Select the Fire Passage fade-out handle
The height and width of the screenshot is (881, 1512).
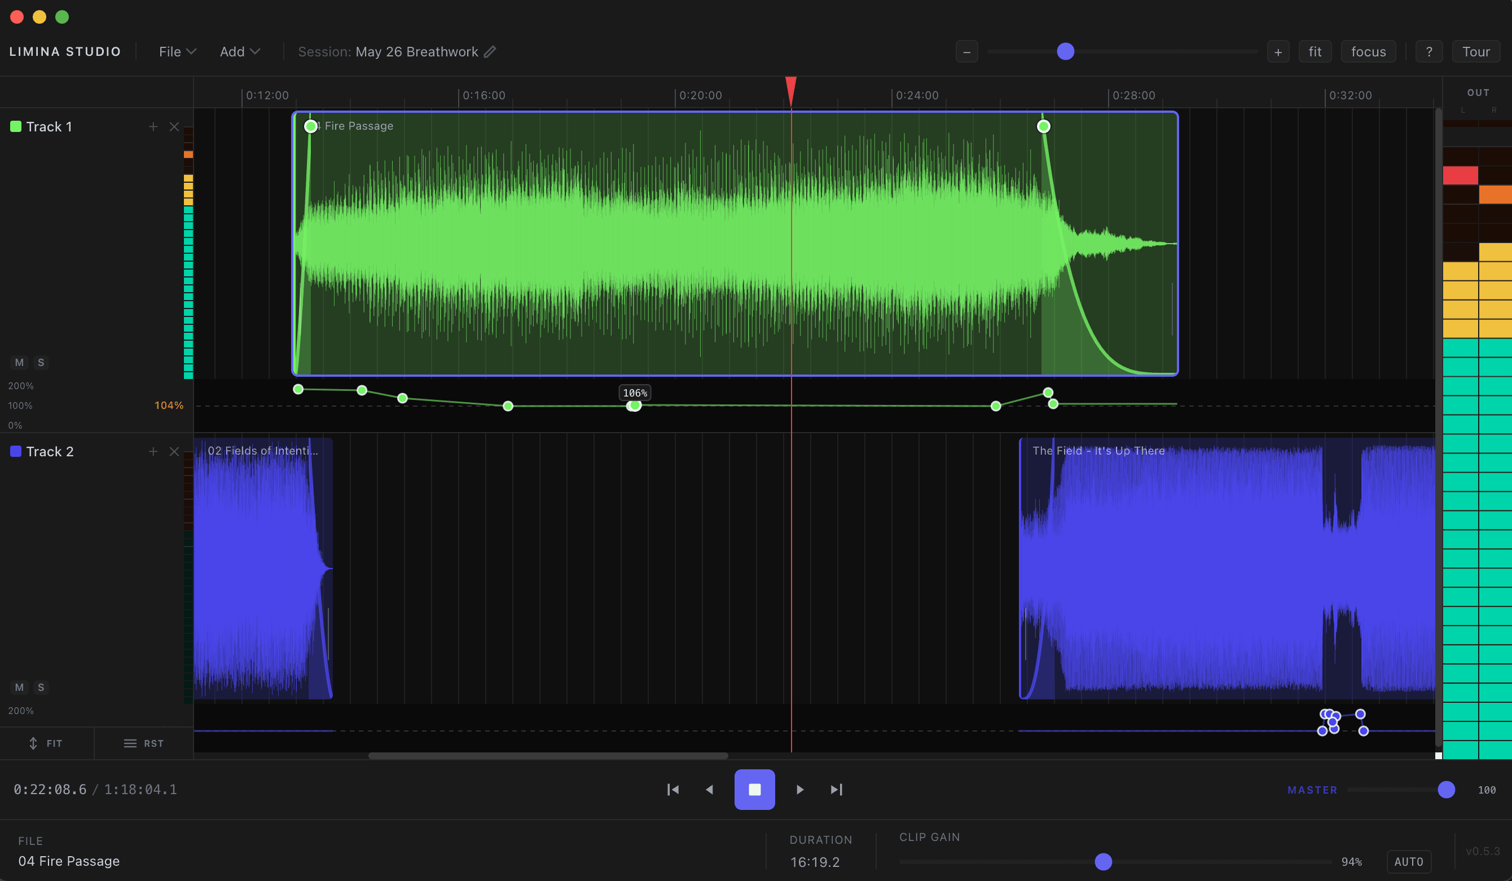1043,126
